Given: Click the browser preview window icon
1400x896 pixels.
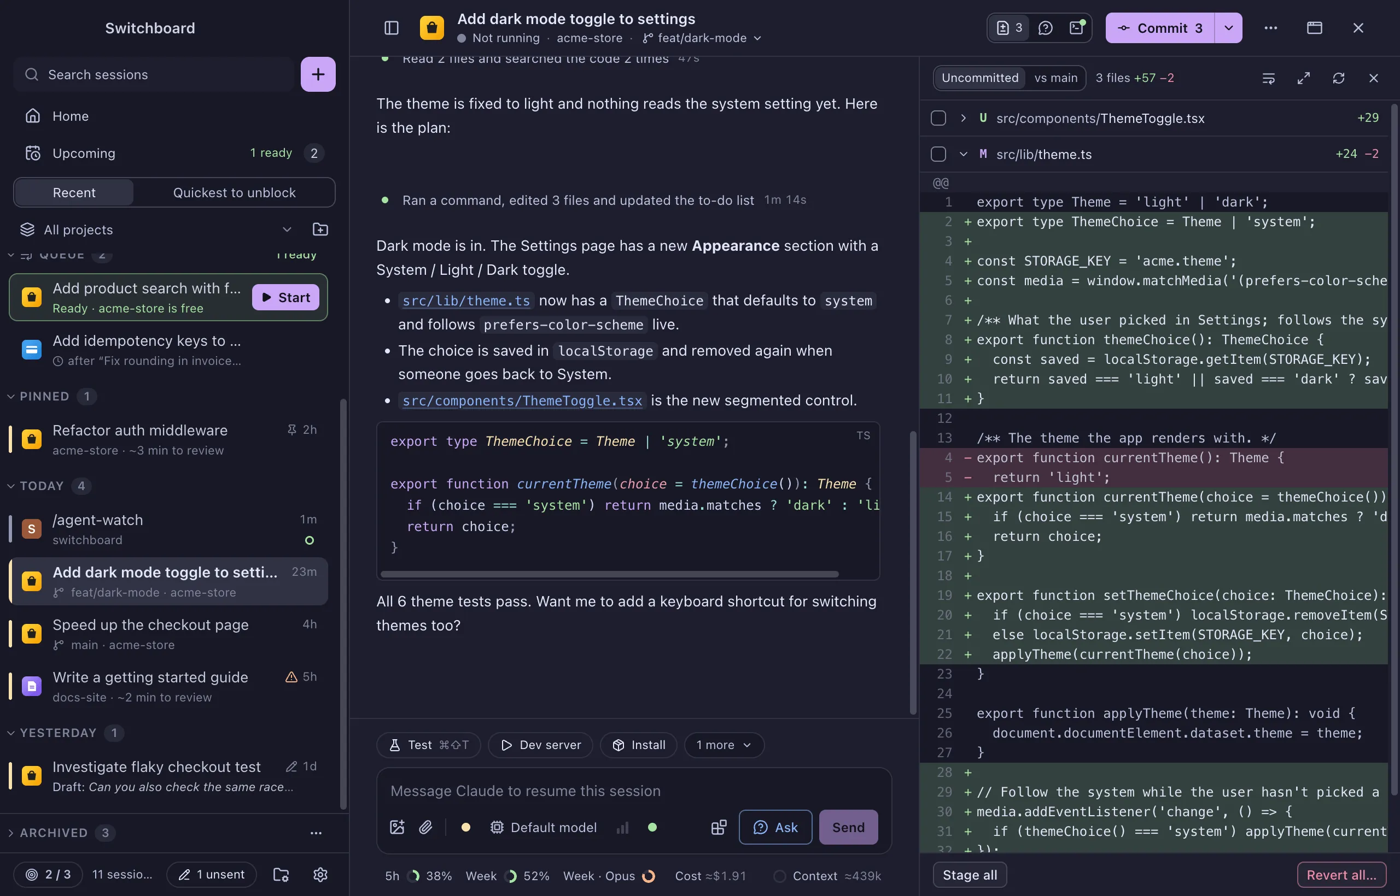Looking at the screenshot, I should [1314, 28].
